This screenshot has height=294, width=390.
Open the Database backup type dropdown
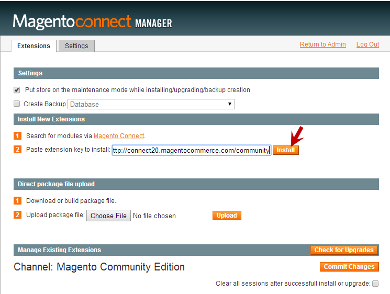tap(151, 104)
